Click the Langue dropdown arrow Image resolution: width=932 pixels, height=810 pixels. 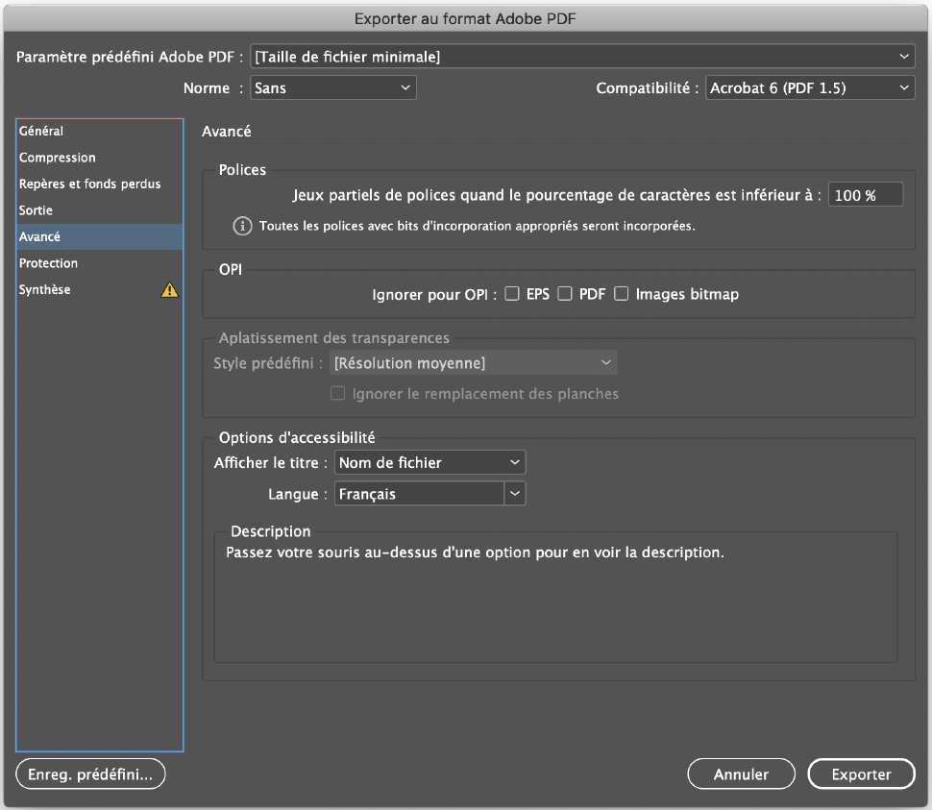tap(515, 493)
